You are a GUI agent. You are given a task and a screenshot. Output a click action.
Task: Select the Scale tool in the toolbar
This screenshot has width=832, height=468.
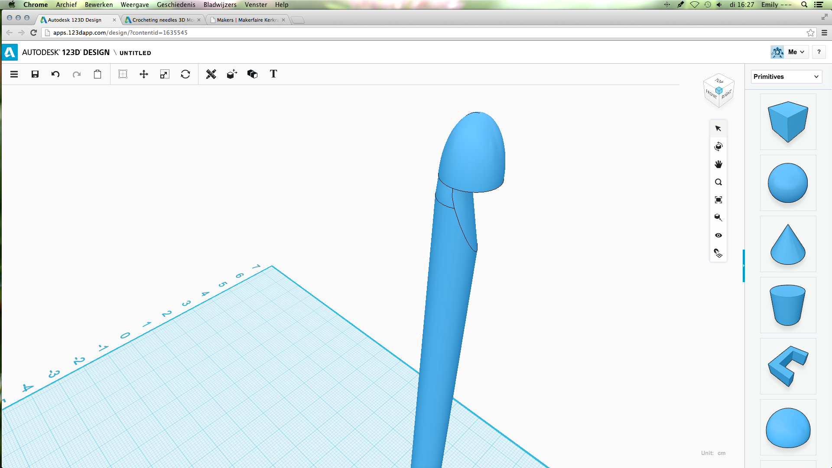[164, 74]
